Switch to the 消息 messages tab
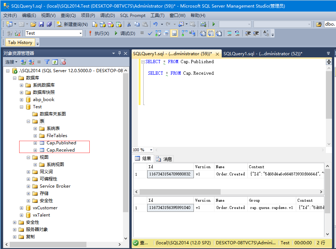 pos(164,159)
